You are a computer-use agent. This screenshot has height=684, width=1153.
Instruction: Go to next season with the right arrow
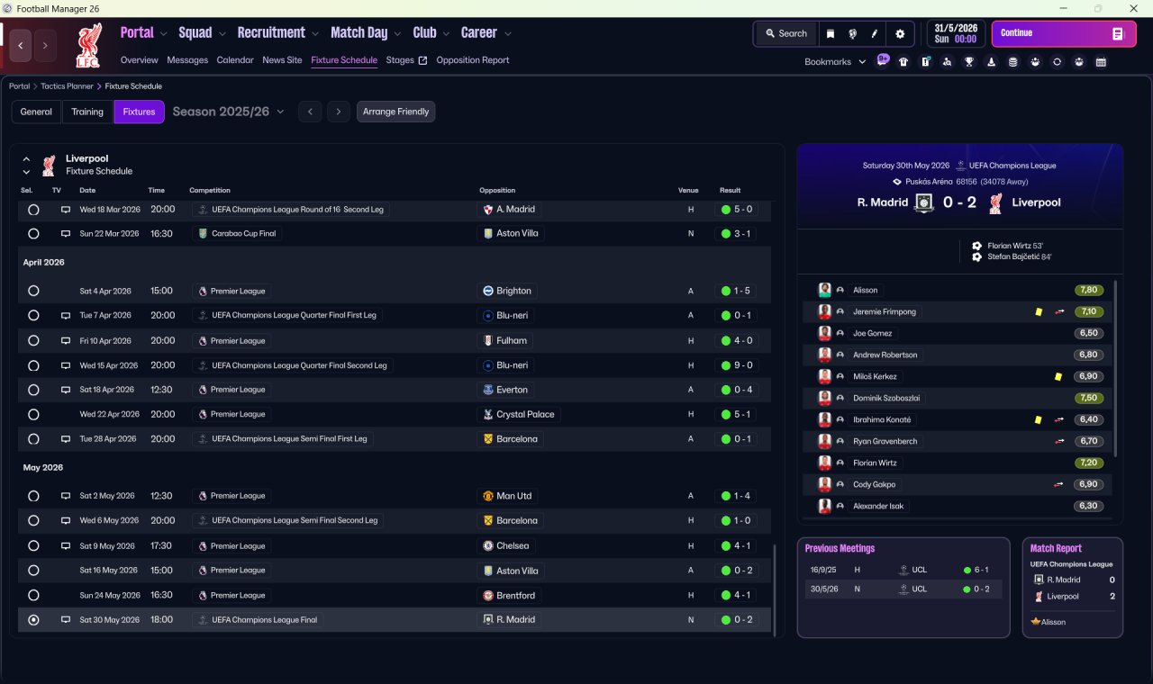pyautogui.click(x=338, y=112)
